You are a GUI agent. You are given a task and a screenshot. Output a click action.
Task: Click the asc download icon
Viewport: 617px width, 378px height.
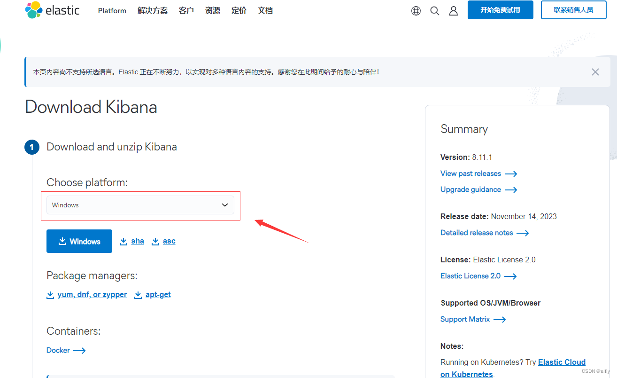pos(155,241)
